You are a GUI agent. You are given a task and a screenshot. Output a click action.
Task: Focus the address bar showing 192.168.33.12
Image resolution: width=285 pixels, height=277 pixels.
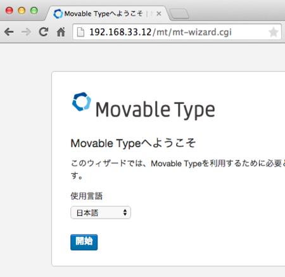(x=177, y=32)
